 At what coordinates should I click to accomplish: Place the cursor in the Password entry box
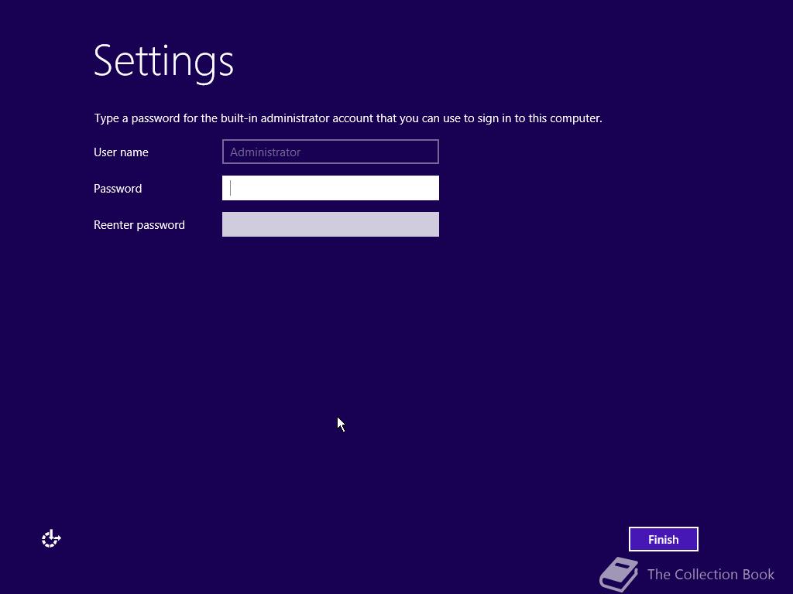330,188
